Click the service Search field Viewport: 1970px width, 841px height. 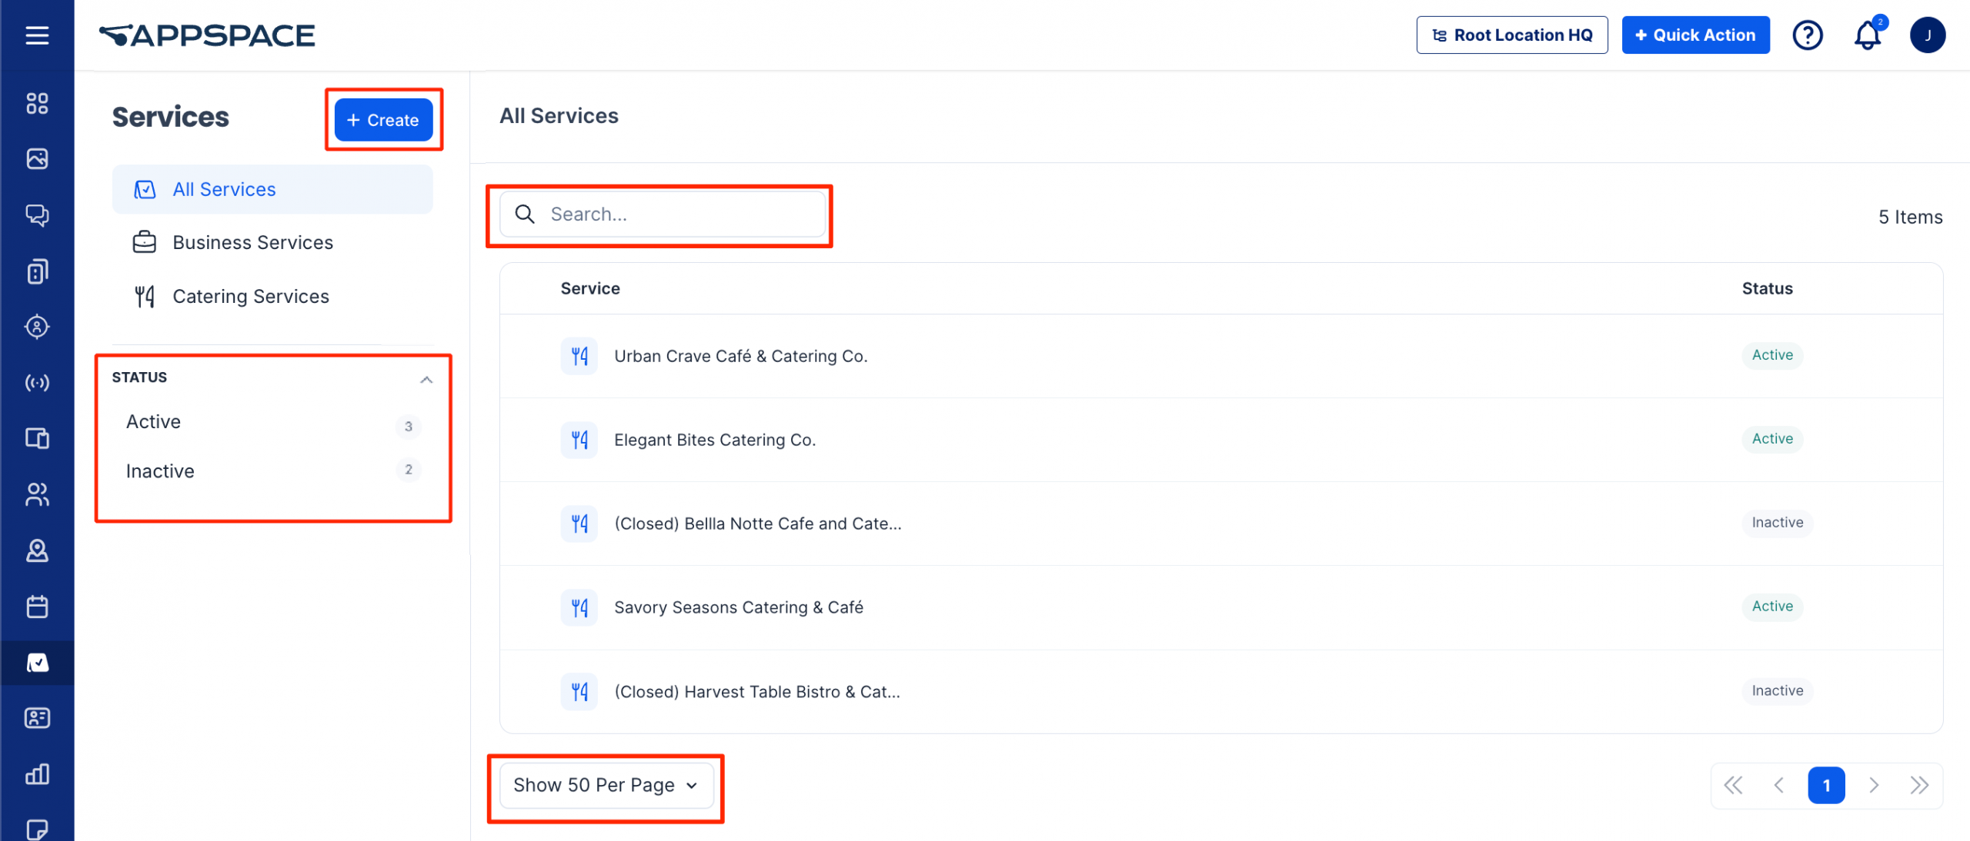(663, 214)
